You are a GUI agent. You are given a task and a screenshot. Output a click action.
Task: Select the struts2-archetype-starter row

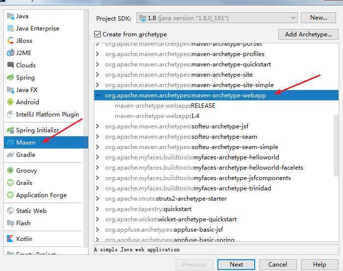click(216, 199)
